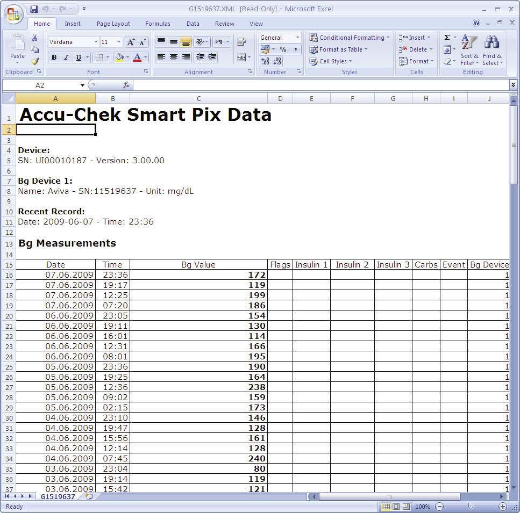Switch to the Formulas tab
The width and height of the screenshot is (520, 513).
pyautogui.click(x=158, y=24)
